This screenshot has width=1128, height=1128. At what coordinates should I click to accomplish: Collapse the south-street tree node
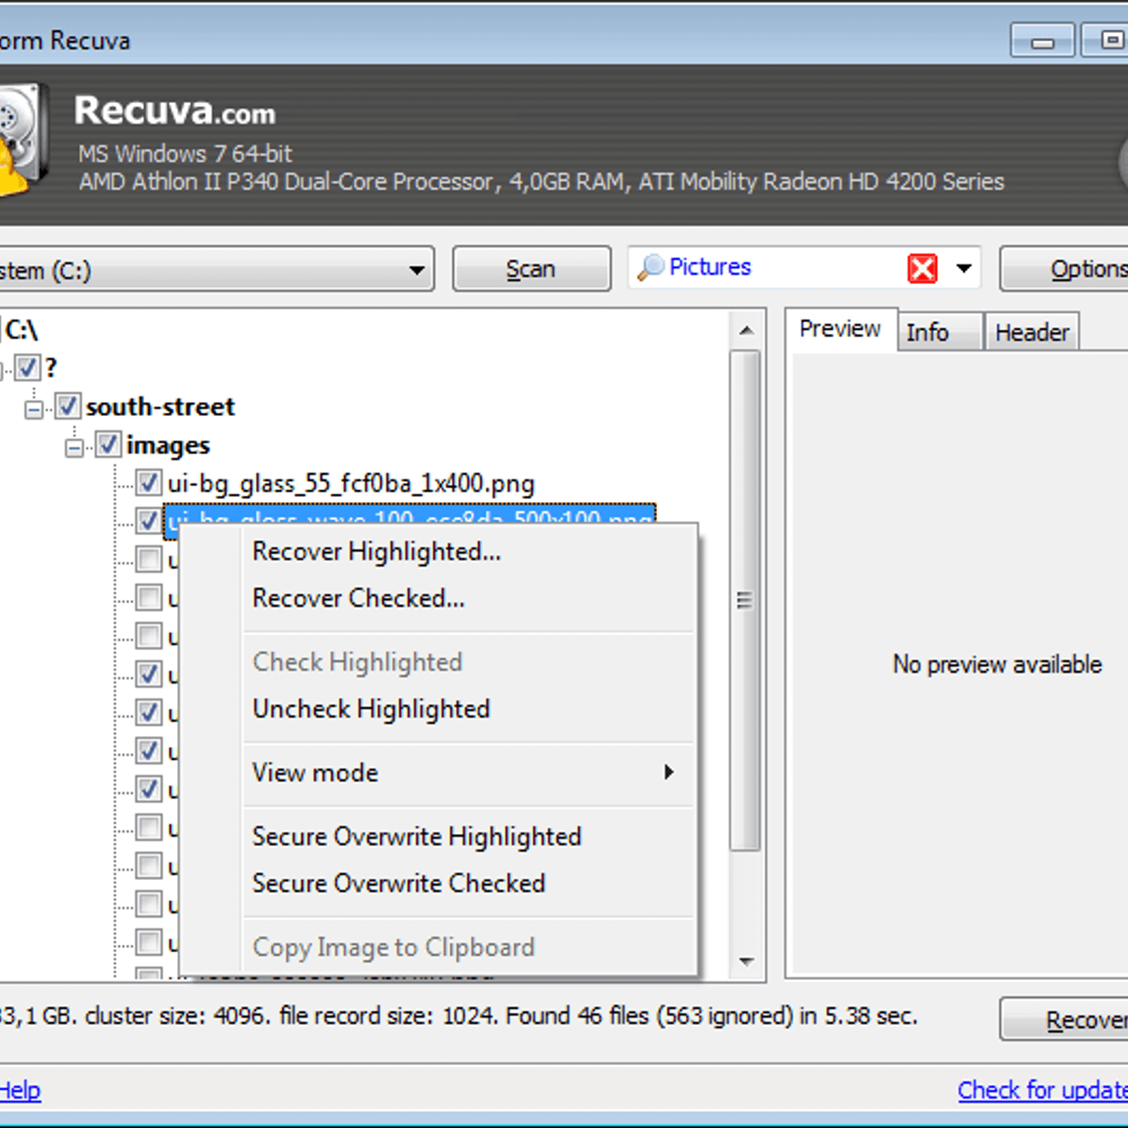34,409
